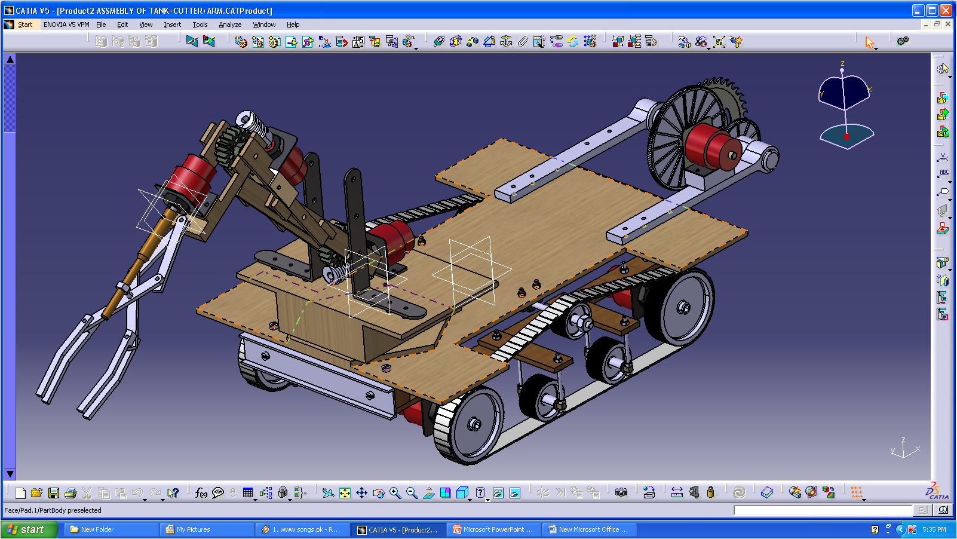Select the Pan tool
The image size is (957, 539).
[x=361, y=493]
